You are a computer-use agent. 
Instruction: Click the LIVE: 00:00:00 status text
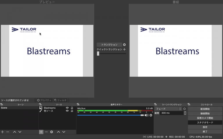pyautogui.click(x=155, y=137)
